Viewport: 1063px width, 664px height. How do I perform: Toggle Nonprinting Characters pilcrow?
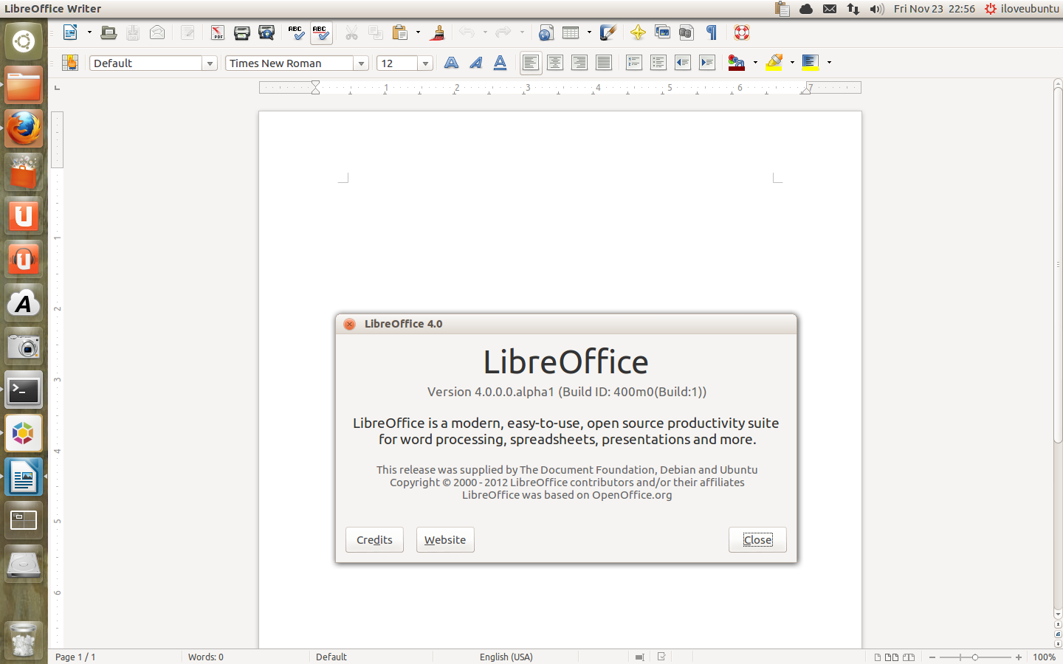(x=712, y=32)
